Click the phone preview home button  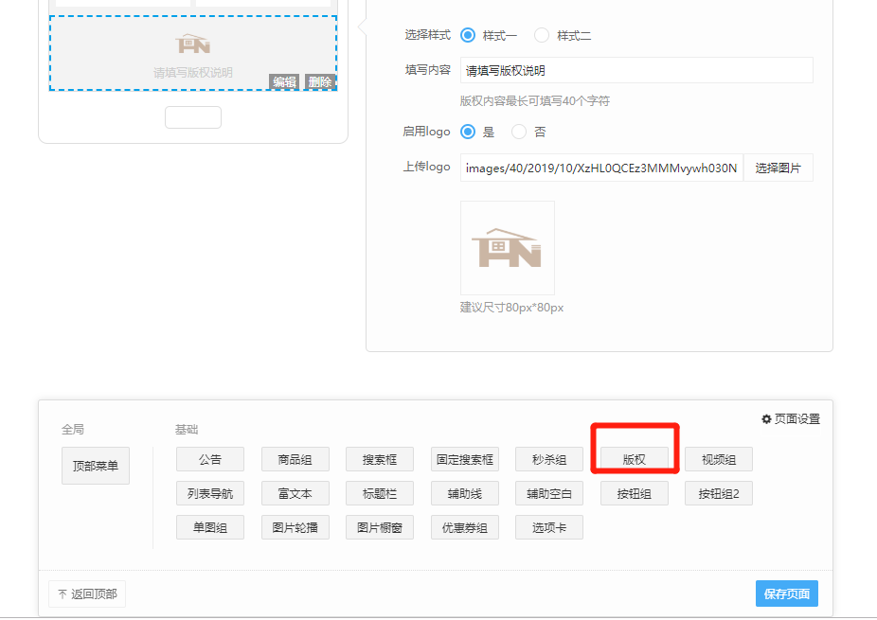(193, 117)
